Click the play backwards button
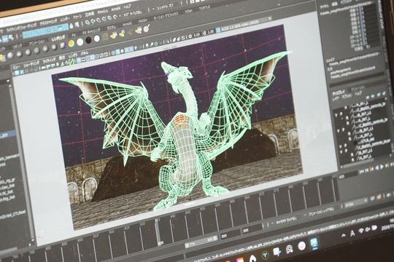 point(376,167)
